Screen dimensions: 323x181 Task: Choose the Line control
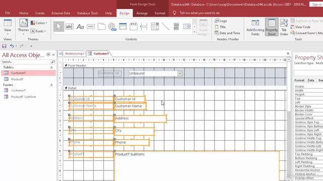point(166,27)
